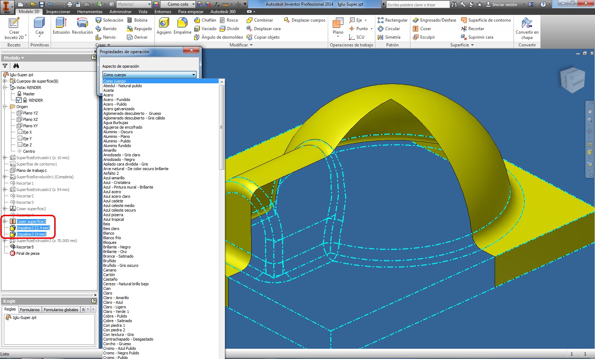Click in the keyword search field
Image resolution: width=595 pixels, height=359 pixels.
click(418, 5)
